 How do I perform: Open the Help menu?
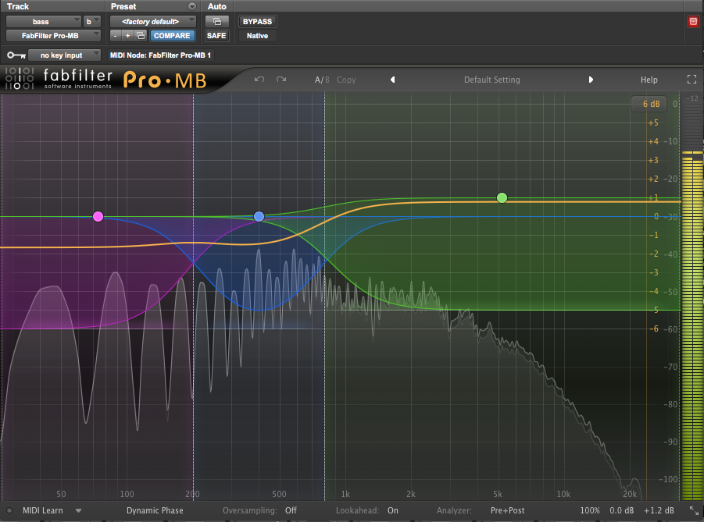(x=649, y=80)
